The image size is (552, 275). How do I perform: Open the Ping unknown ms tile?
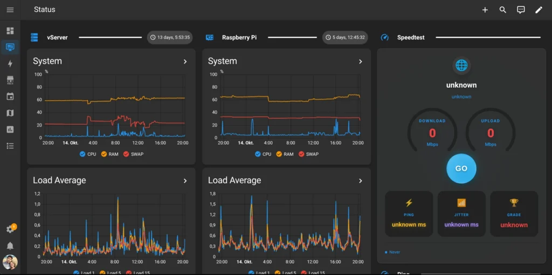409,214
